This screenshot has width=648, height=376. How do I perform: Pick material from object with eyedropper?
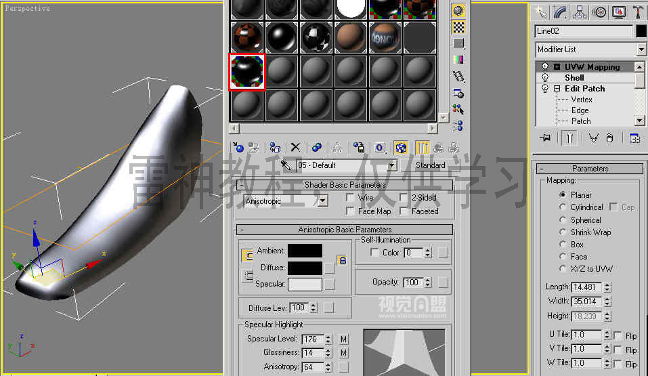click(x=286, y=165)
